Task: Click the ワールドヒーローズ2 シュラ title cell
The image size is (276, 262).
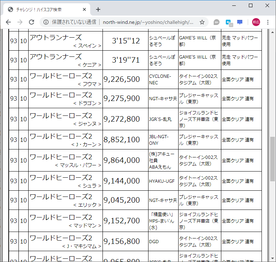Action: [66, 181]
